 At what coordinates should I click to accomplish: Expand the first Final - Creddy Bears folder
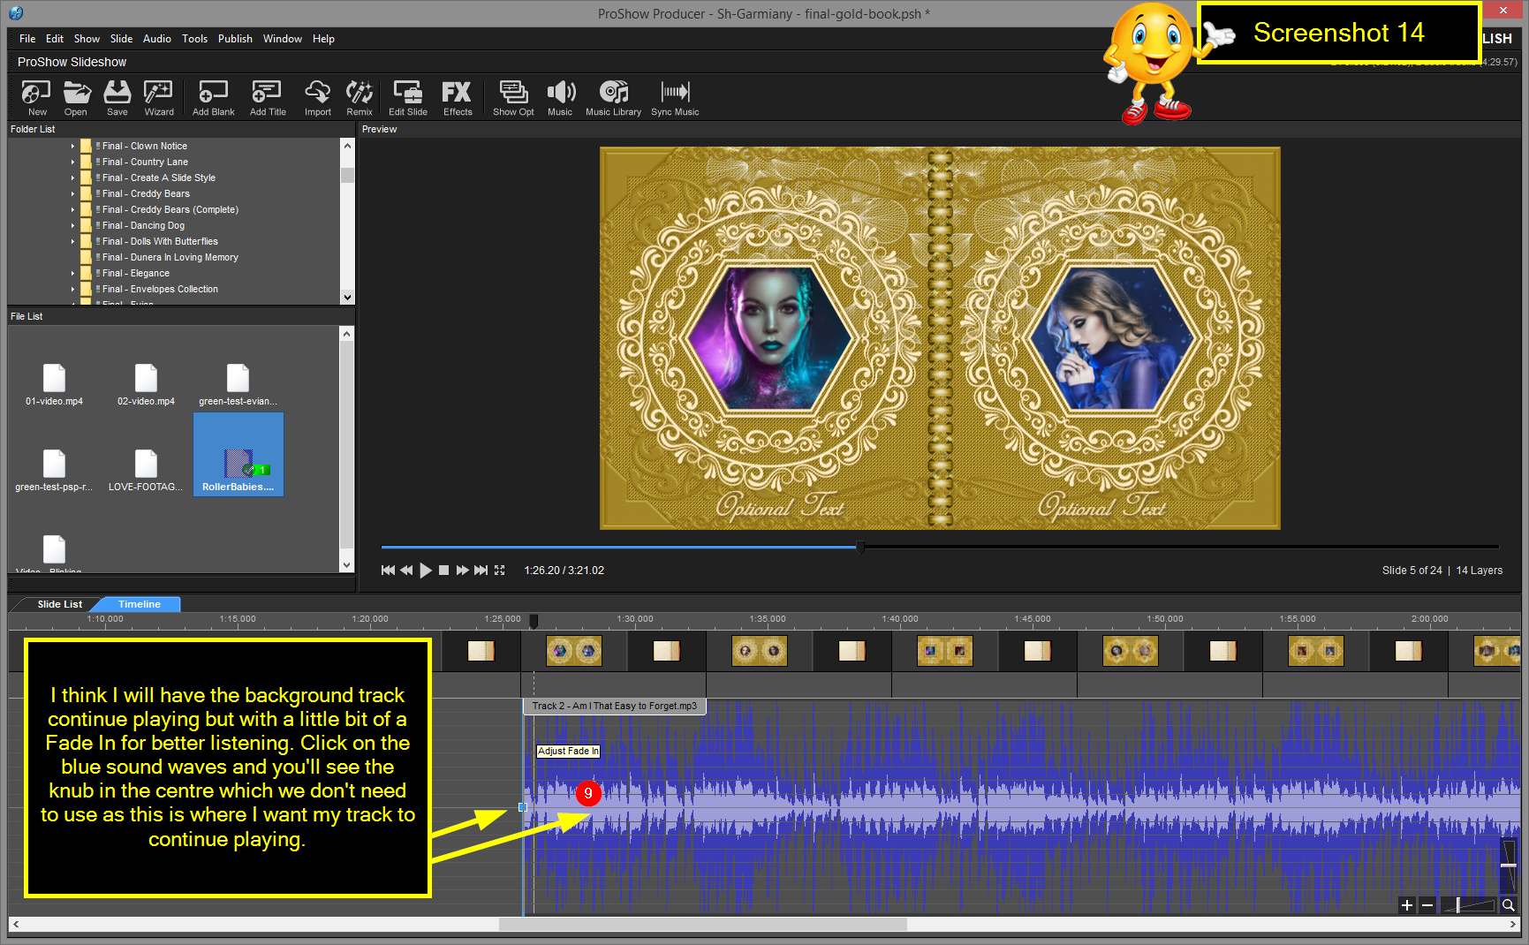click(72, 194)
